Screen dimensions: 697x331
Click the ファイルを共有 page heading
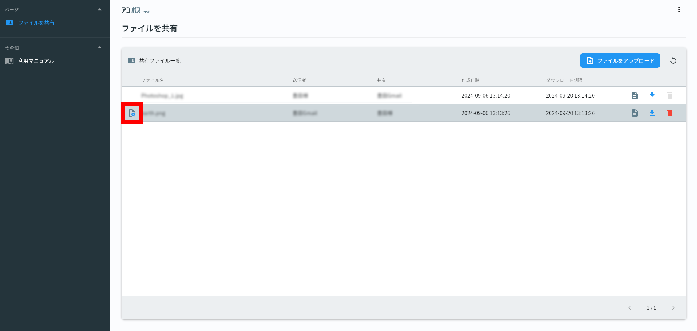tap(149, 28)
